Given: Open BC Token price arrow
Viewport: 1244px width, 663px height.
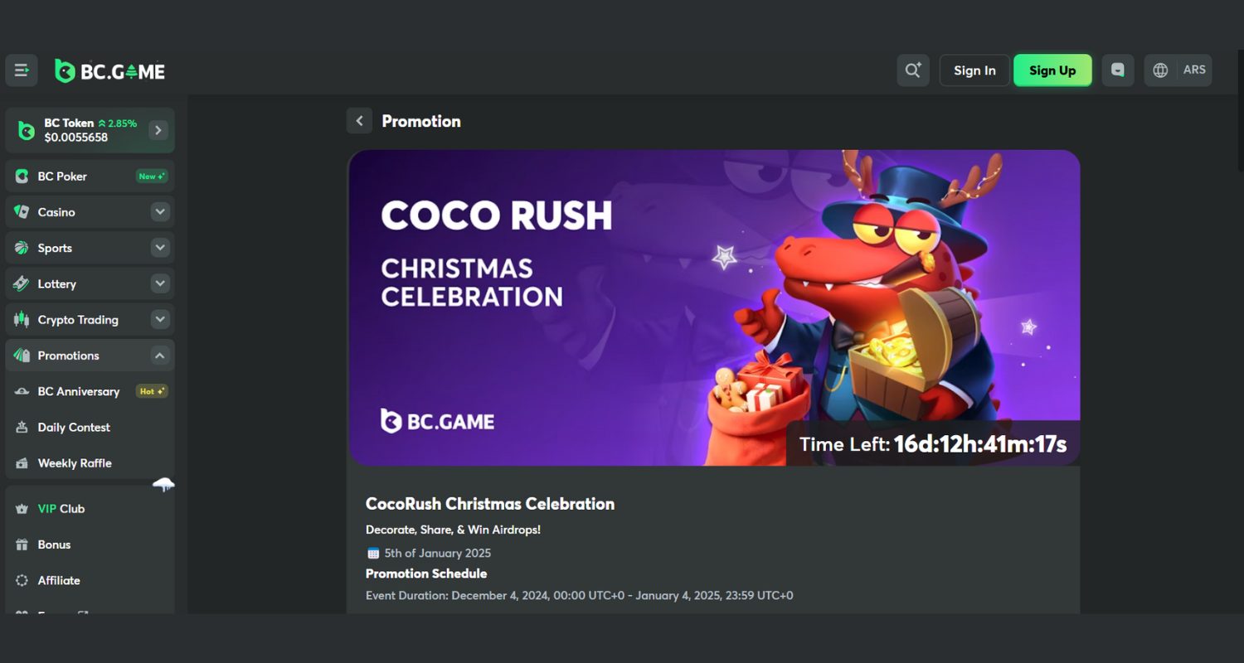Looking at the screenshot, I should (x=158, y=130).
